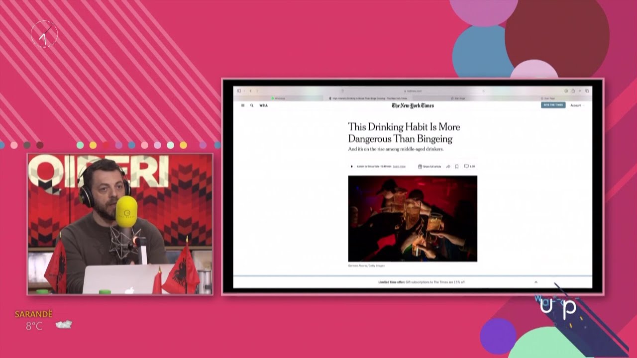Go back with Safari back arrow
Screen dimensions: 637x358
pos(250,91)
